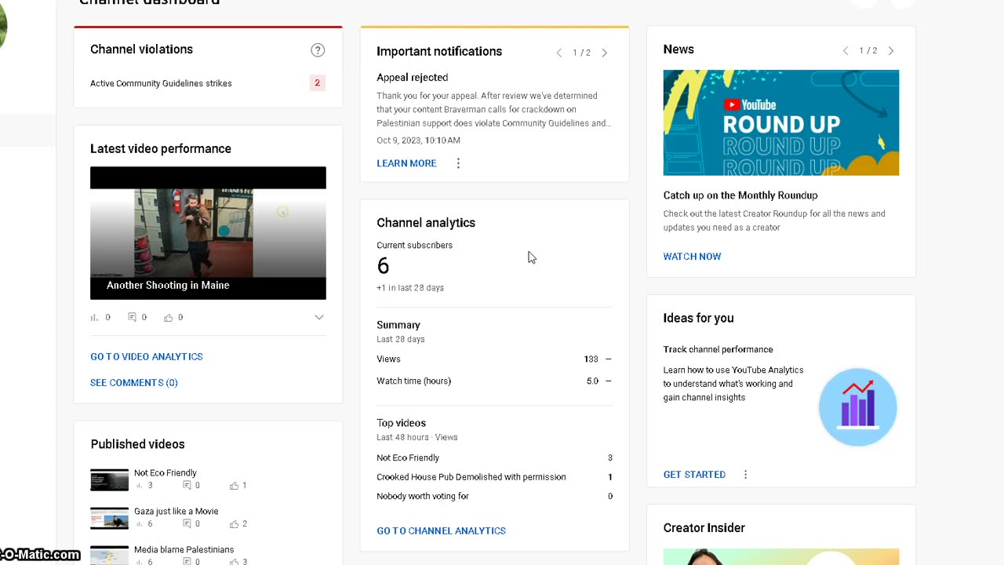This screenshot has height=565, width=1004.
Task: Click the Appeal rejected notification heading
Action: coord(413,78)
